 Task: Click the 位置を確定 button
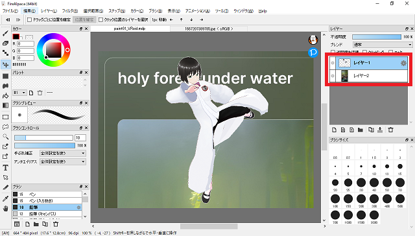(x=84, y=19)
